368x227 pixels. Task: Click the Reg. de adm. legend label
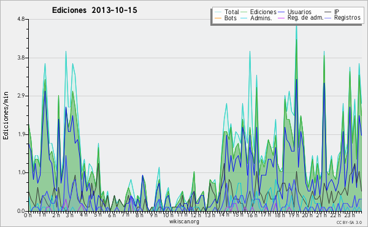coord(305,18)
